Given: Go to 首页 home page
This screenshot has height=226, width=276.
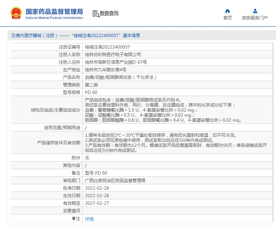Looking at the screenshot, I should click(227, 18).
